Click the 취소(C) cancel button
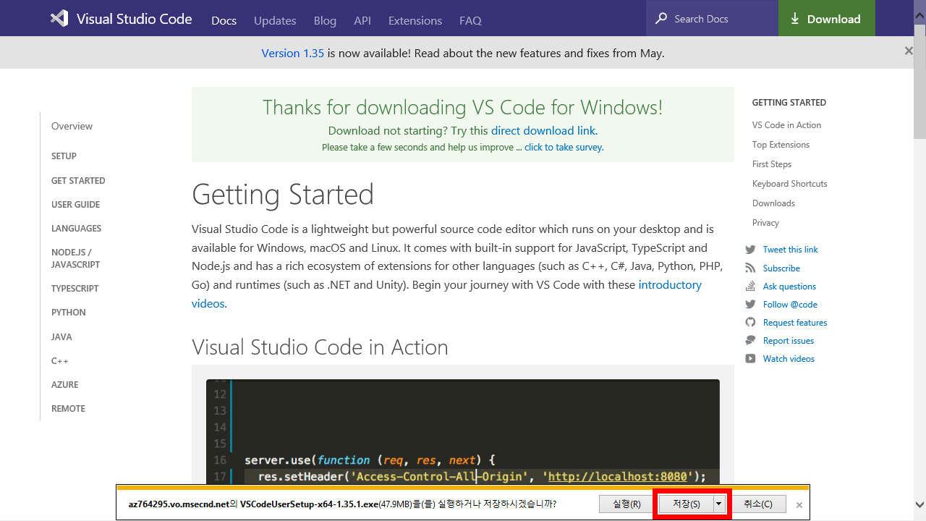926x521 pixels. pyautogui.click(x=758, y=504)
